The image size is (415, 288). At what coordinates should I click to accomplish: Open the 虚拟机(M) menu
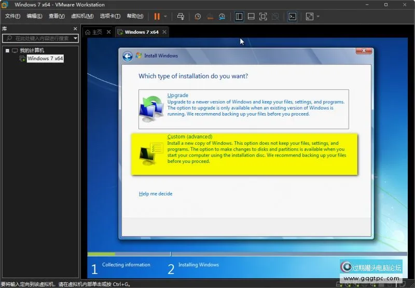tap(82, 16)
